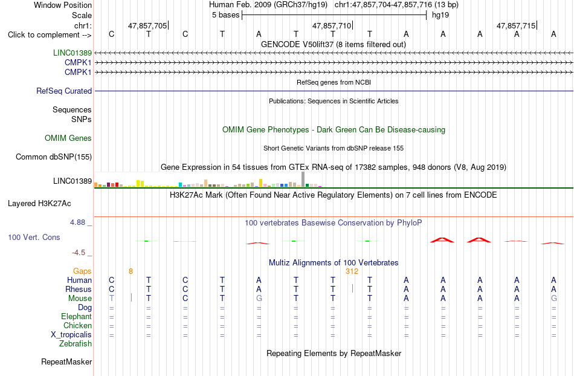Click the RefSeq Curated blue gene line
574x376 pixels.
(334, 91)
